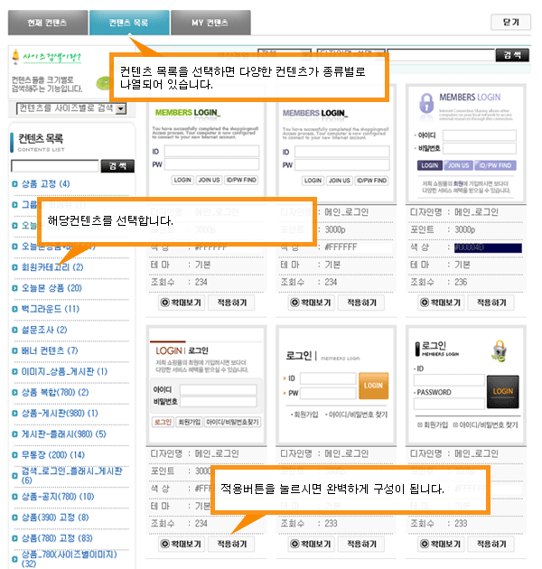The height and width of the screenshot is (569, 542).
Task: Click the 닫기 button
Action: [510, 22]
